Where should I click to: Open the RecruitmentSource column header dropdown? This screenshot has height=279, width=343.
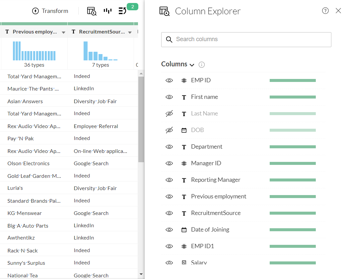pos(130,32)
